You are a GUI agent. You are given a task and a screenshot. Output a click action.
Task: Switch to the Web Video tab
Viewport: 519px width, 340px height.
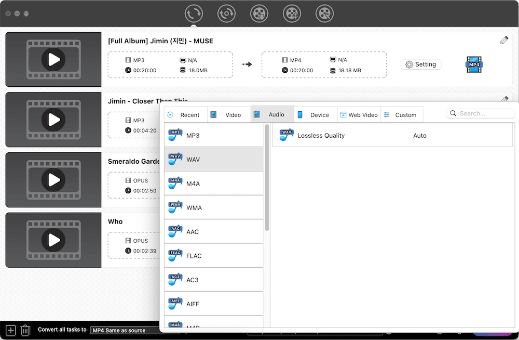359,115
